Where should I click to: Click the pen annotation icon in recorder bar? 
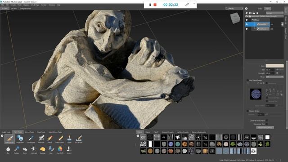click(187, 5)
